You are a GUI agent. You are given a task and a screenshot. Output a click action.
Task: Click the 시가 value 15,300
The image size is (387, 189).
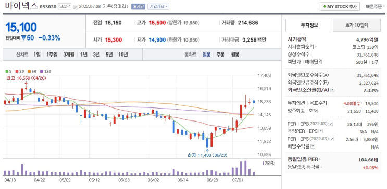[114, 39]
